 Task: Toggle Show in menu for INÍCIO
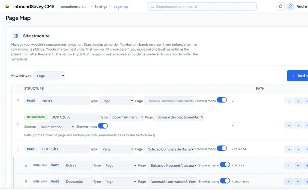(x=222, y=100)
